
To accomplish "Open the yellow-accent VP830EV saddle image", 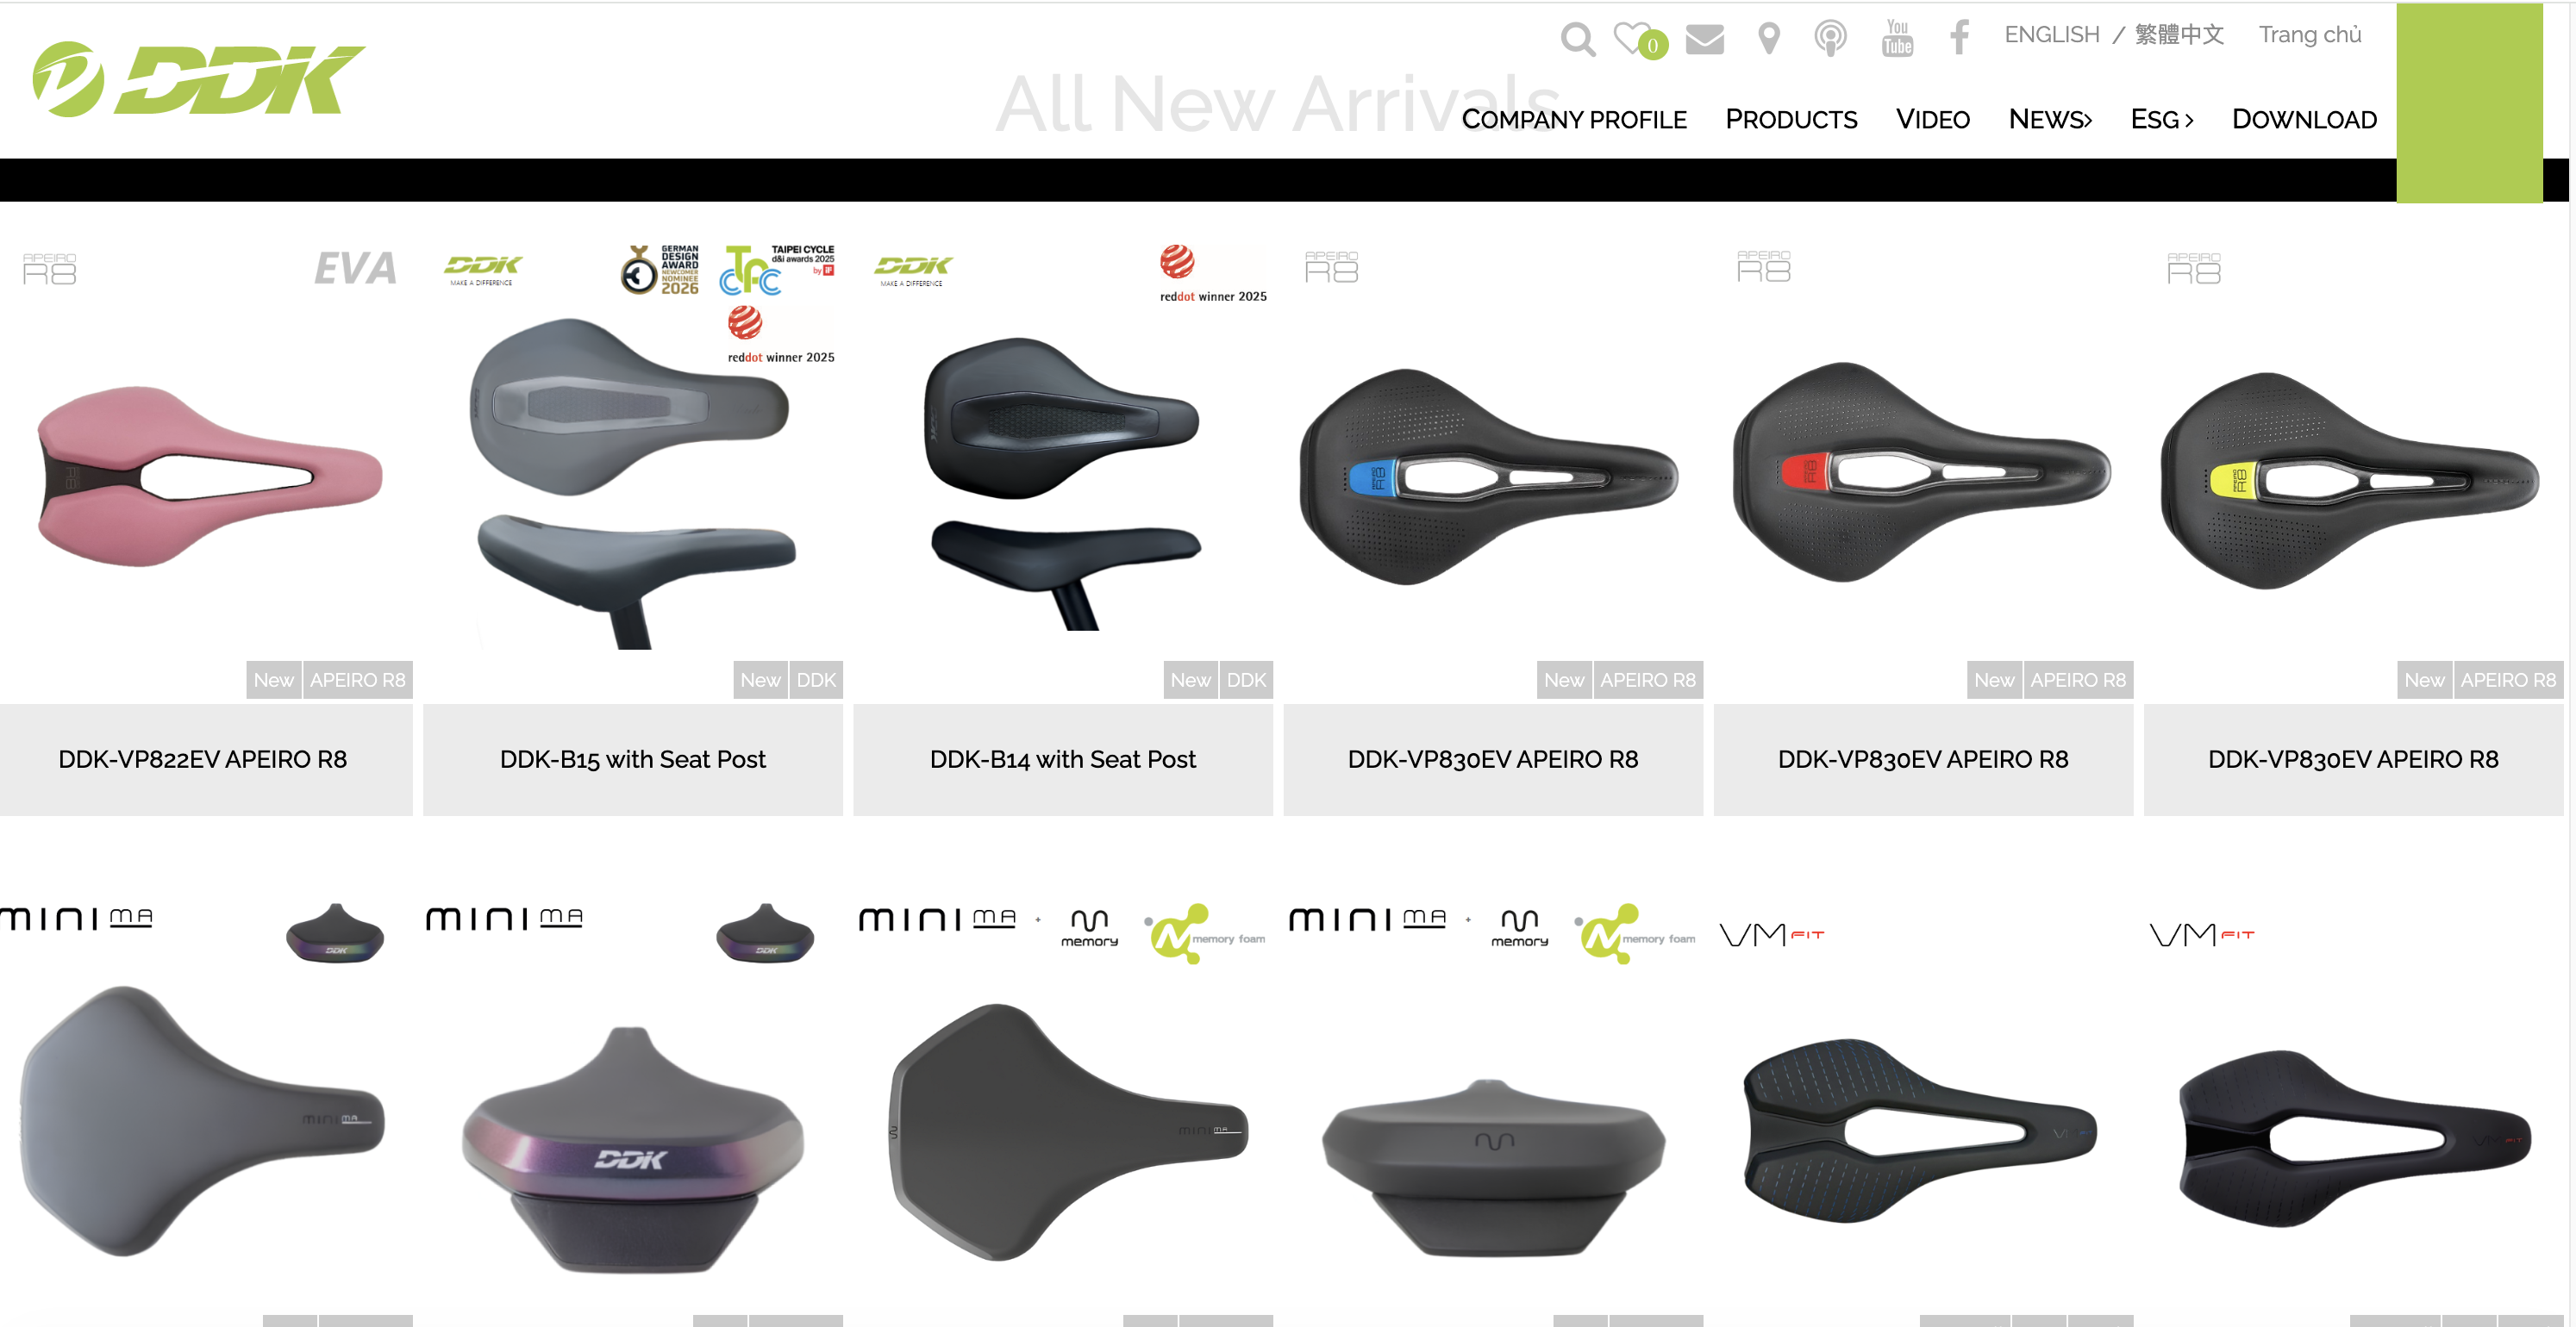I will [x=2350, y=481].
